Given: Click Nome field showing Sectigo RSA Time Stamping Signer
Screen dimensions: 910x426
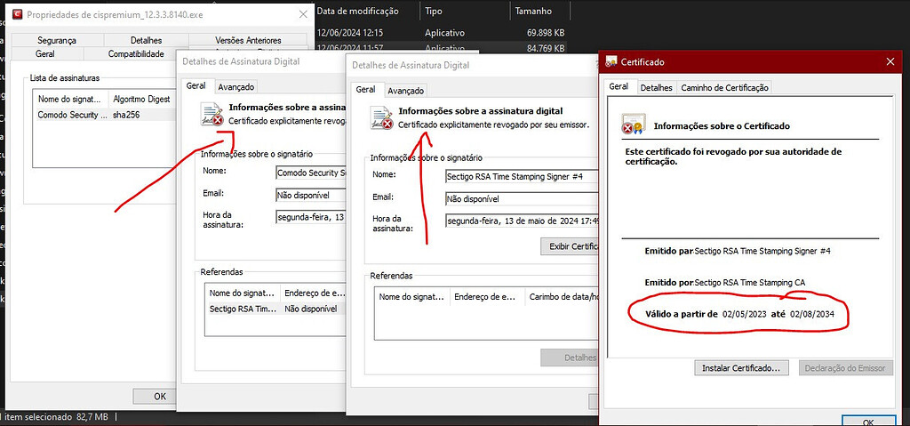Looking at the screenshot, I should tap(520, 176).
